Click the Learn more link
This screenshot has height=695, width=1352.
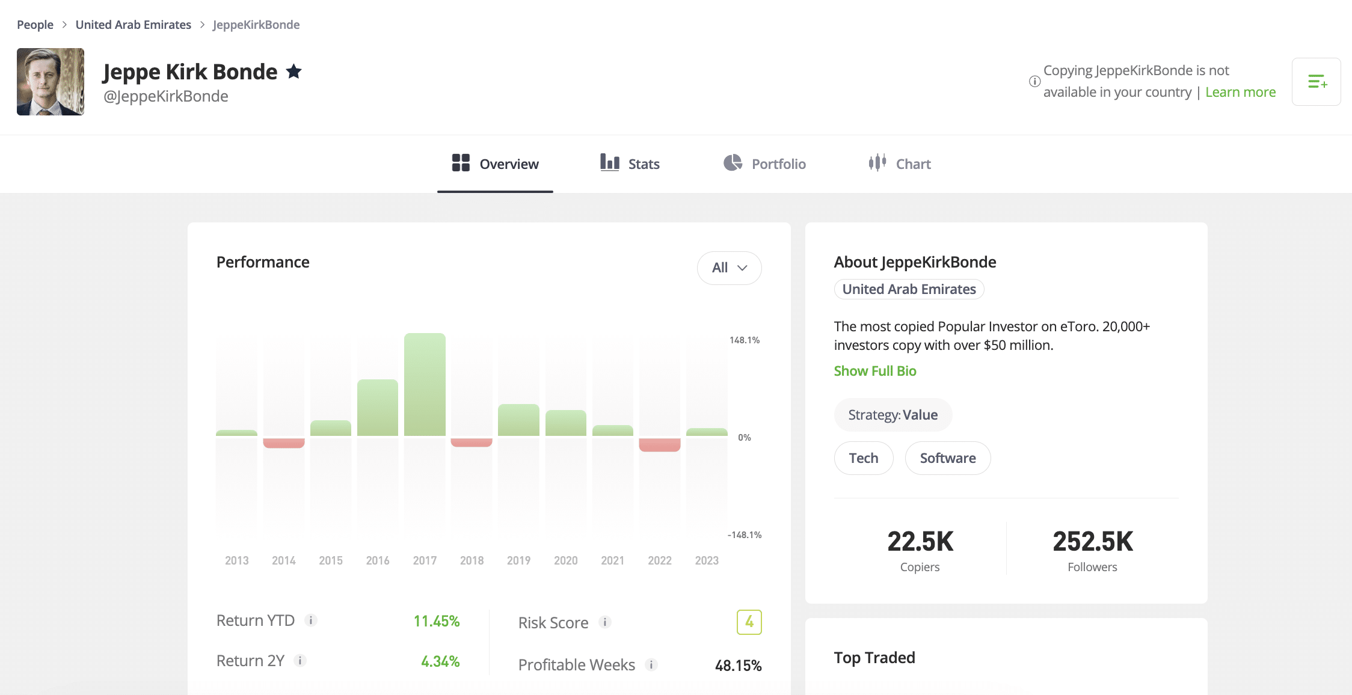pos(1240,92)
